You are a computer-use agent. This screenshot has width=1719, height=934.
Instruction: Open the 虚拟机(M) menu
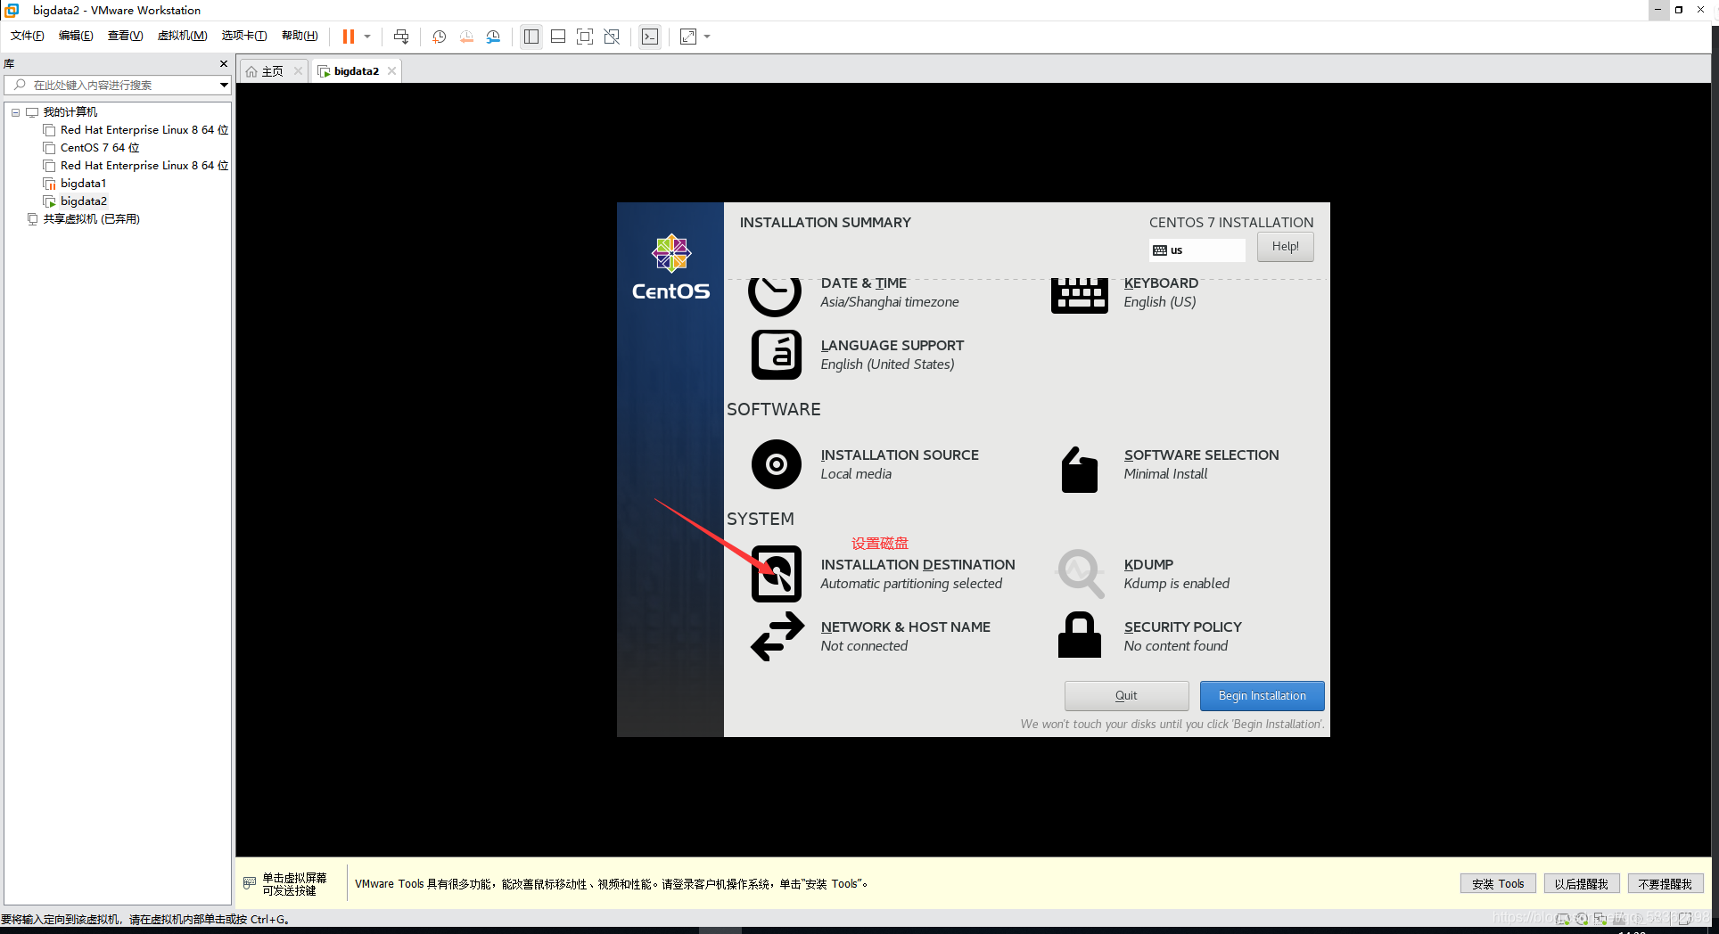point(182,36)
